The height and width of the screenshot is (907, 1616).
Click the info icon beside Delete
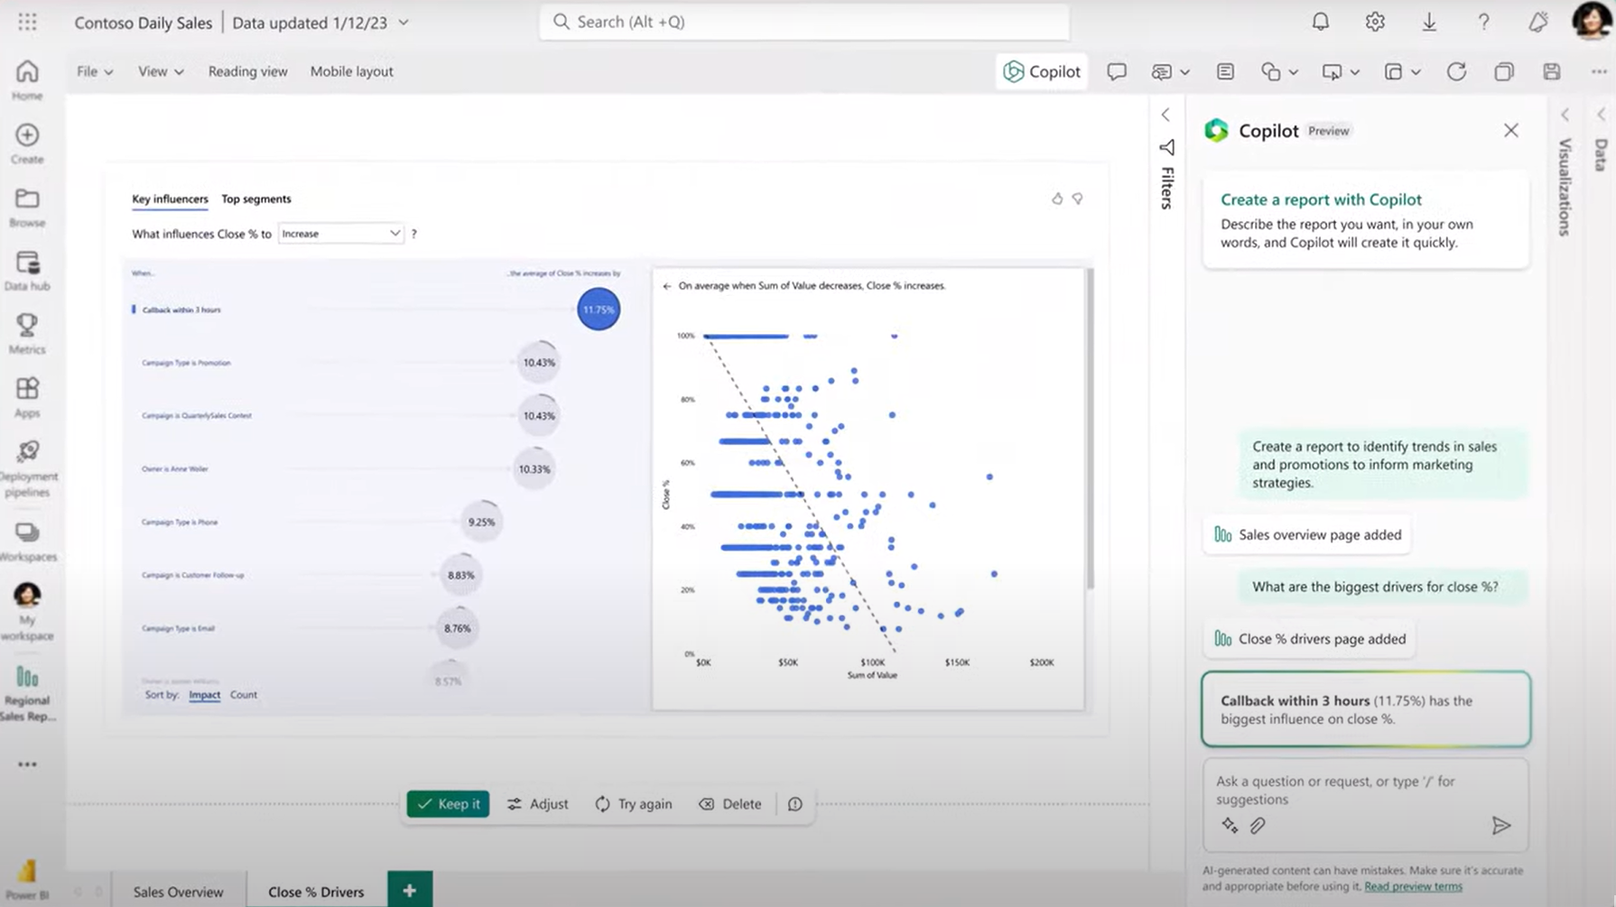click(794, 804)
